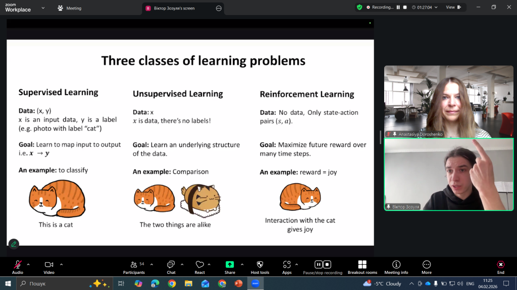Expand the audio options arrow
Screen dimensions: 517x290
pos(28,264)
